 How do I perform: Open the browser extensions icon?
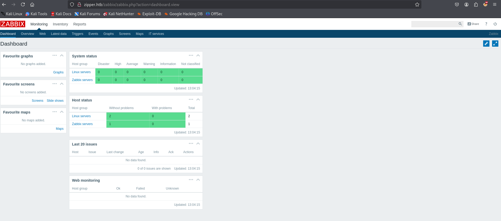[x=476, y=4]
